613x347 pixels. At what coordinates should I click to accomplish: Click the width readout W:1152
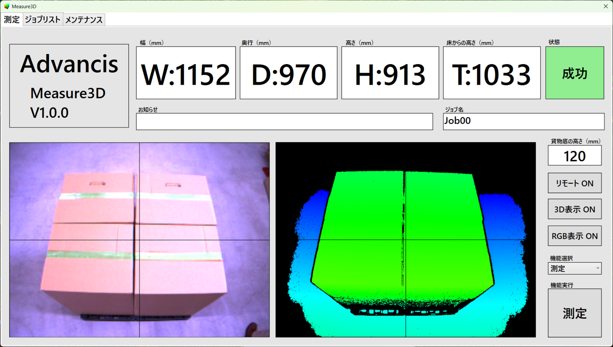186,73
